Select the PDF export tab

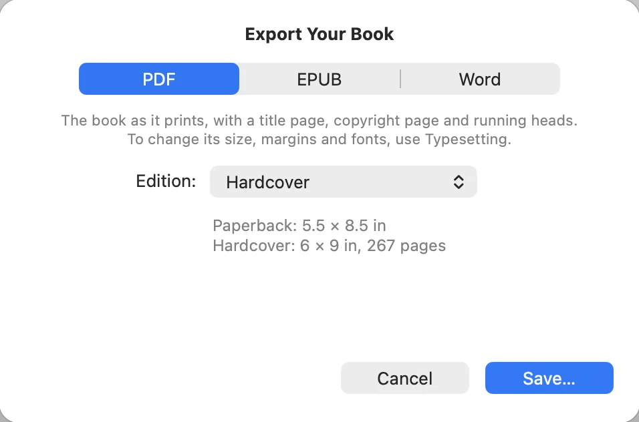click(x=159, y=79)
